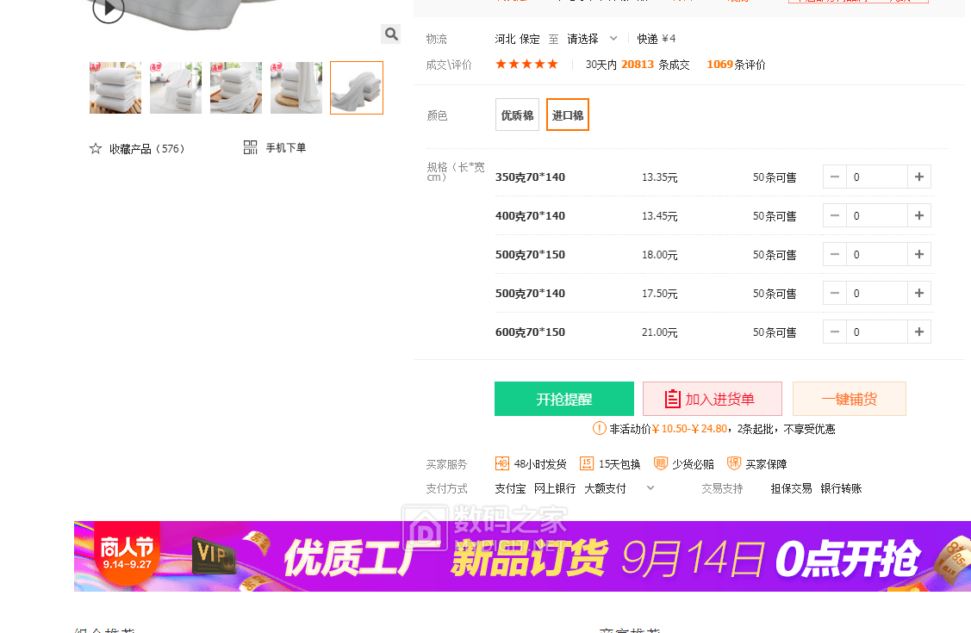Click quantity input field for 500克70*150
971x633 pixels.
click(x=876, y=254)
